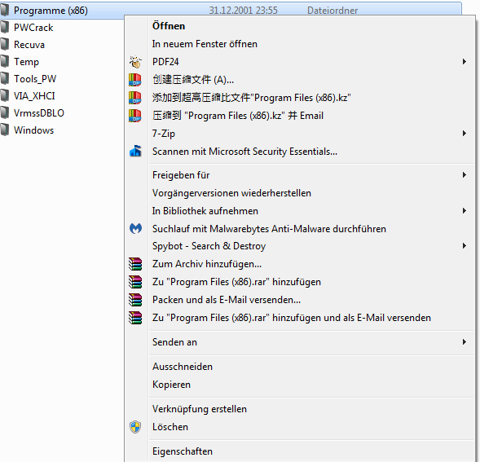
Task: Click WinRAR icon beside Zum Archiv hinzufügen
Action: tap(135, 264)
